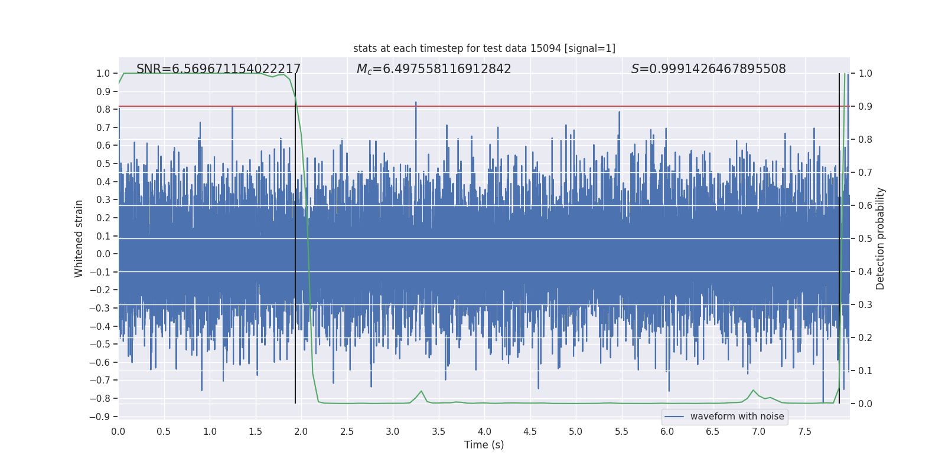The height and width of the screenshot is (472, 945).
Task: Click the S=0.999 score annotation
Action: [708, 69]
